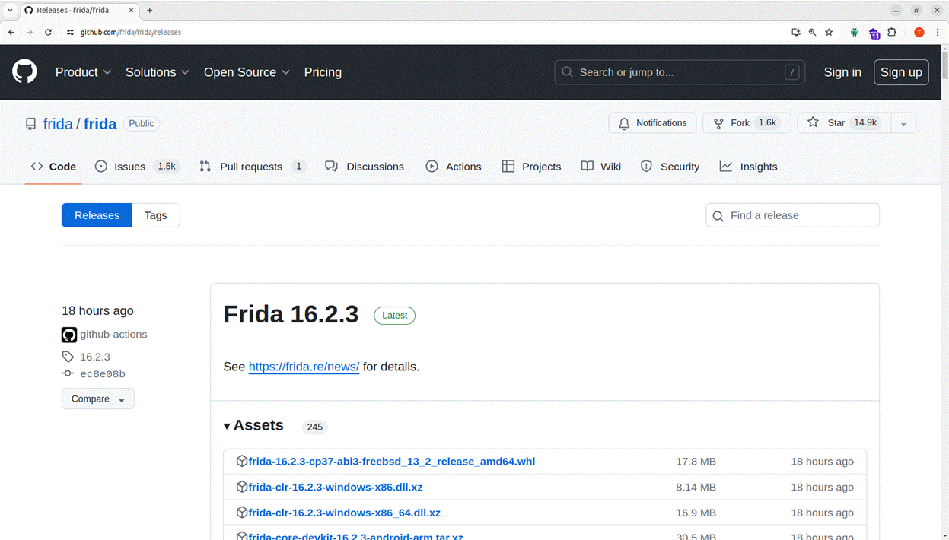Click package icon beside freebsd whl asset

tap(242, 461)
